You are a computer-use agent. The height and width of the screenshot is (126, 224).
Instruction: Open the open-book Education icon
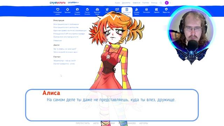click(117, 9)
